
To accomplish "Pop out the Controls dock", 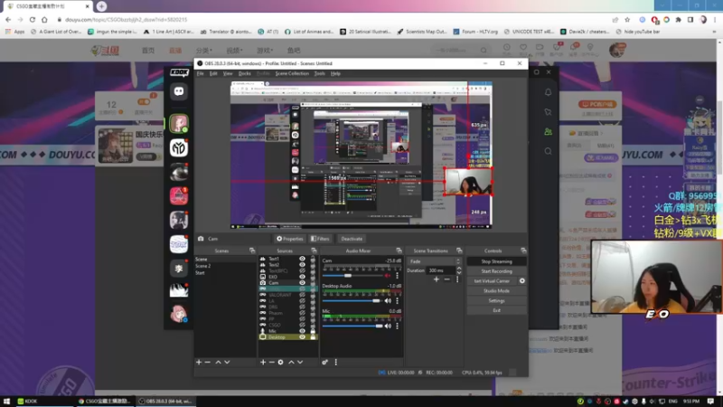I will pyautogui.click(x=523, y=251).
